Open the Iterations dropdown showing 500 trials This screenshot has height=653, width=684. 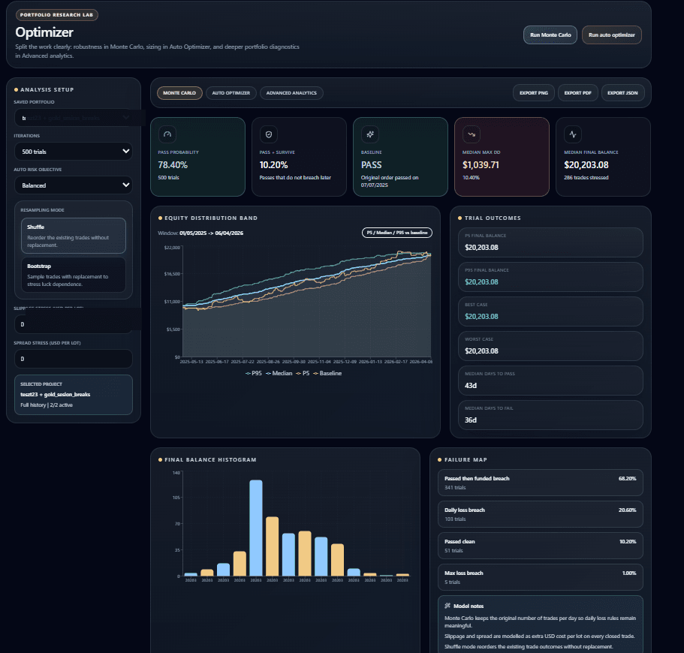[74, 151]
